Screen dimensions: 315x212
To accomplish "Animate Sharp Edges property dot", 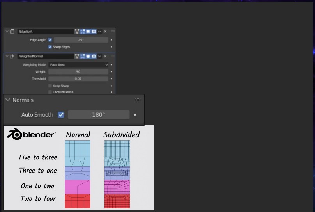I will pos(111,47).
